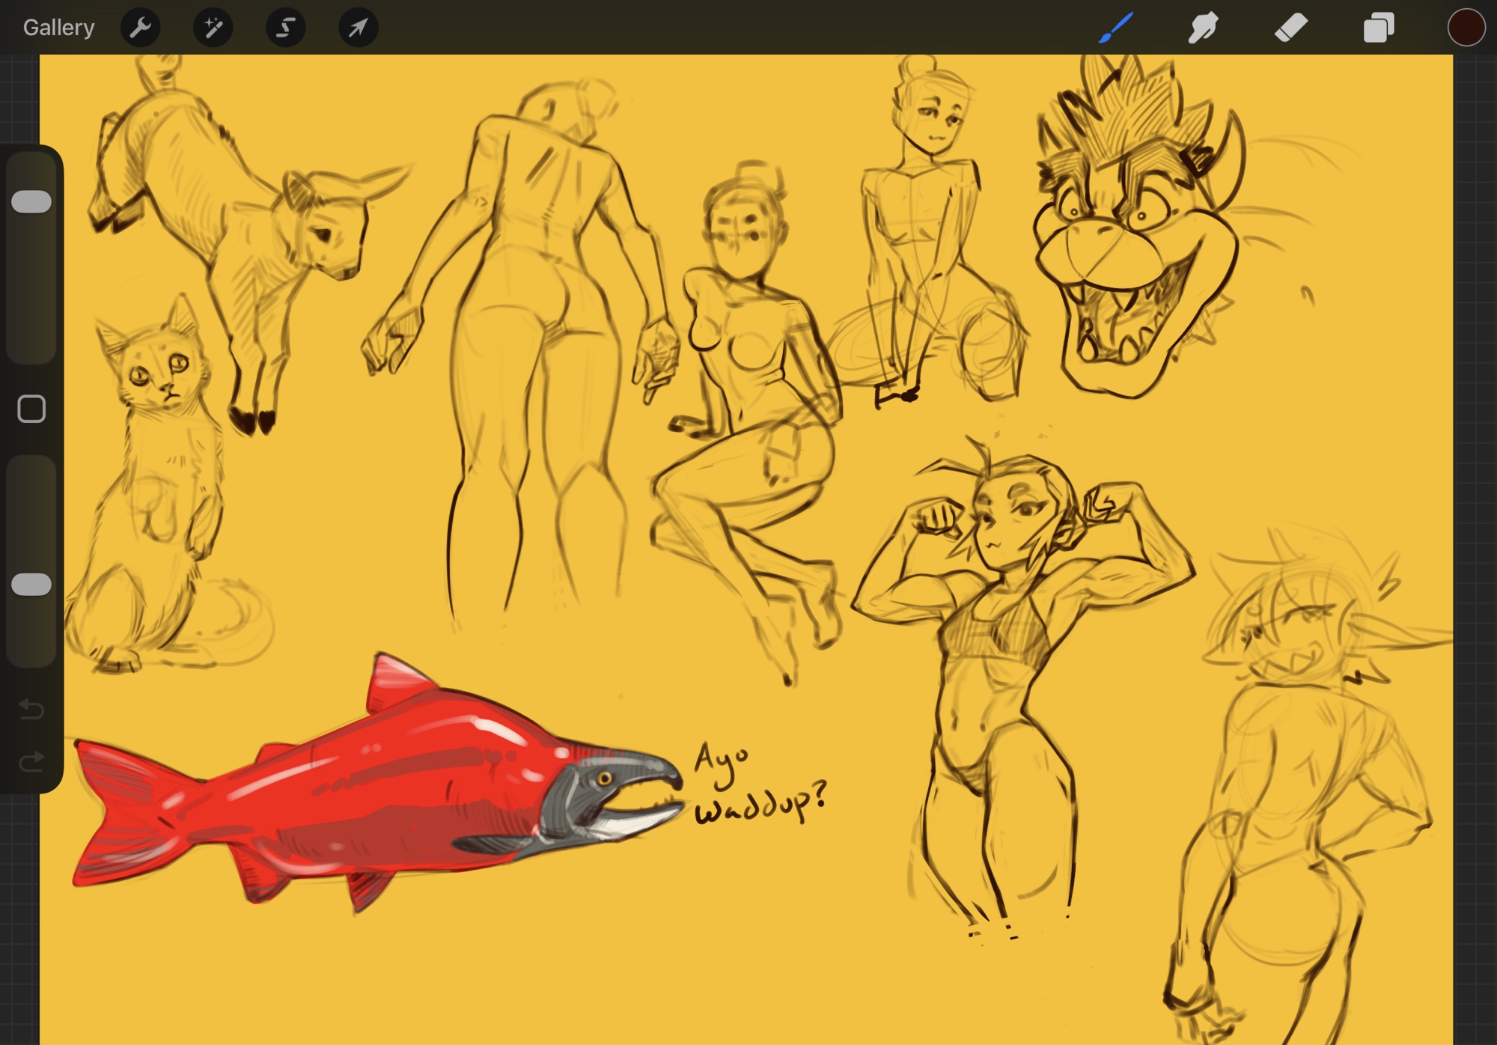Tap the square modify button in sidebar
The height and width of the screenshot is (1045, 1497).
[31, 409]
